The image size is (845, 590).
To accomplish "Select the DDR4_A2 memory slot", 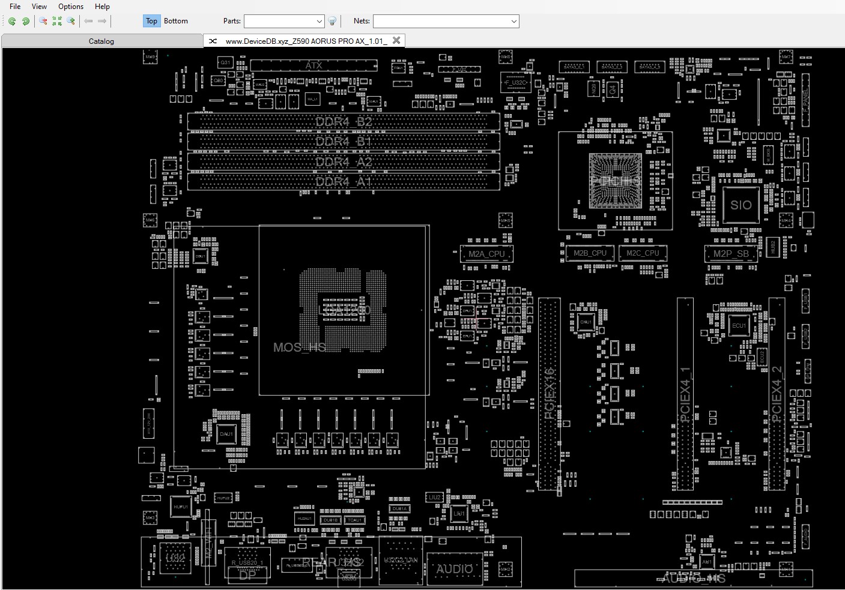I will (344, 162).
